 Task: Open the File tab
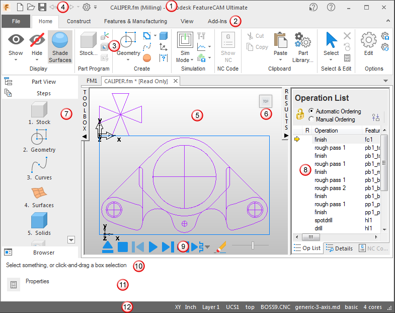(x=16, y=21)
